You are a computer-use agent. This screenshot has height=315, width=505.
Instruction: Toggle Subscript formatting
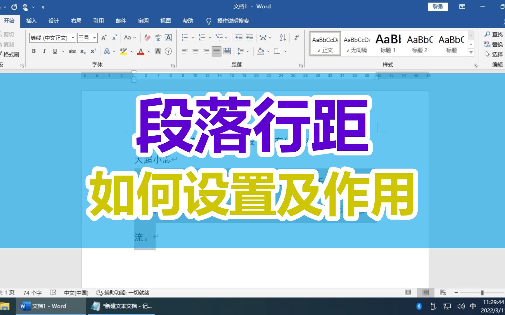[83, 51]
